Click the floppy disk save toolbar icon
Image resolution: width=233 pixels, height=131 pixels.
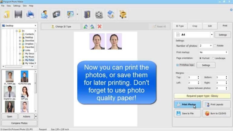tap(18, 15)
